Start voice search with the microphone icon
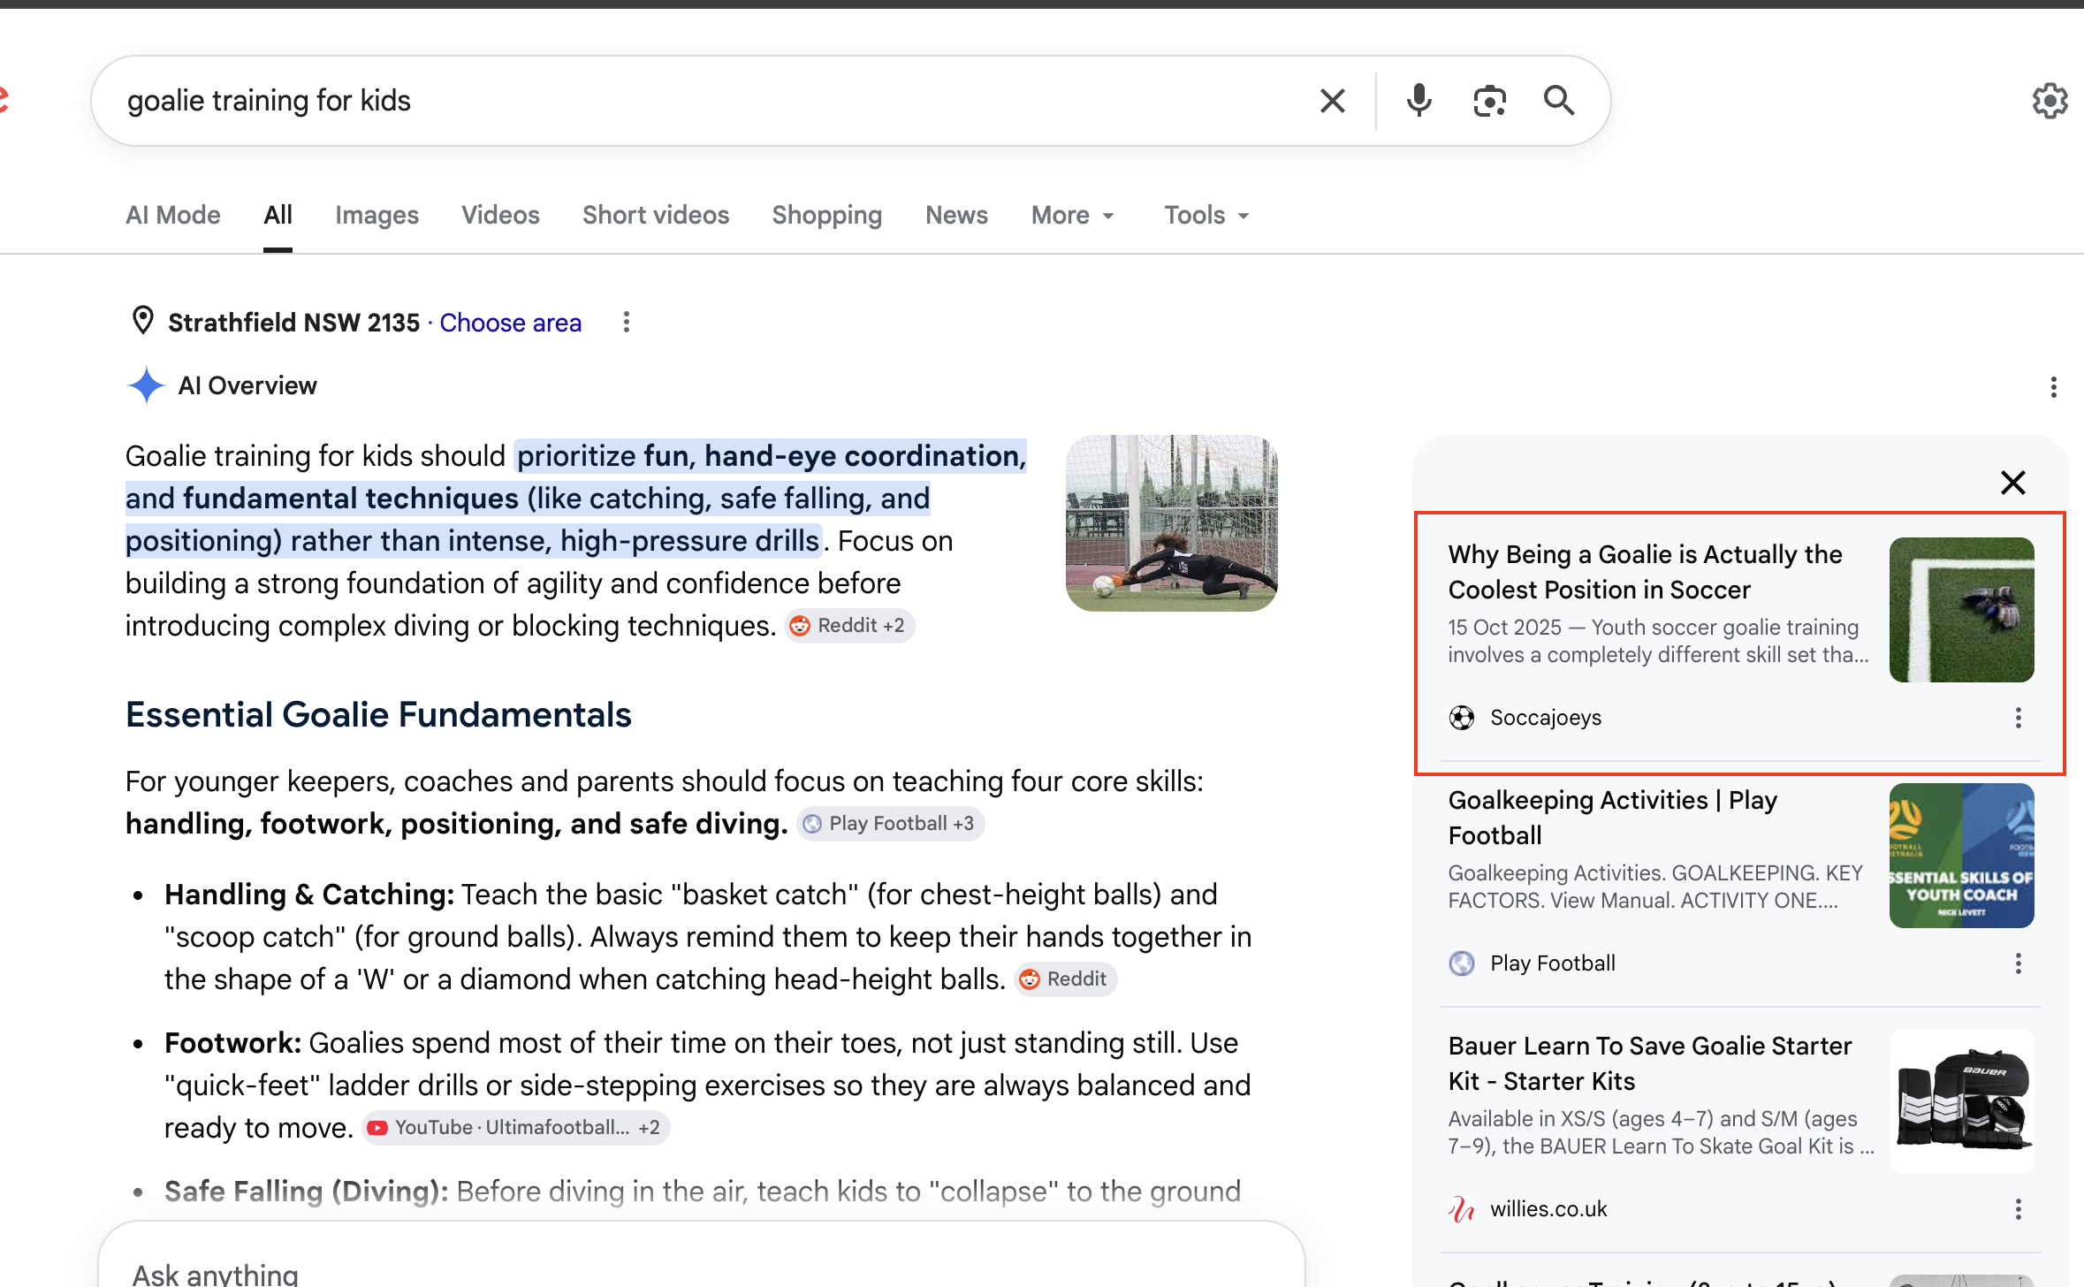 point(1418,101)
